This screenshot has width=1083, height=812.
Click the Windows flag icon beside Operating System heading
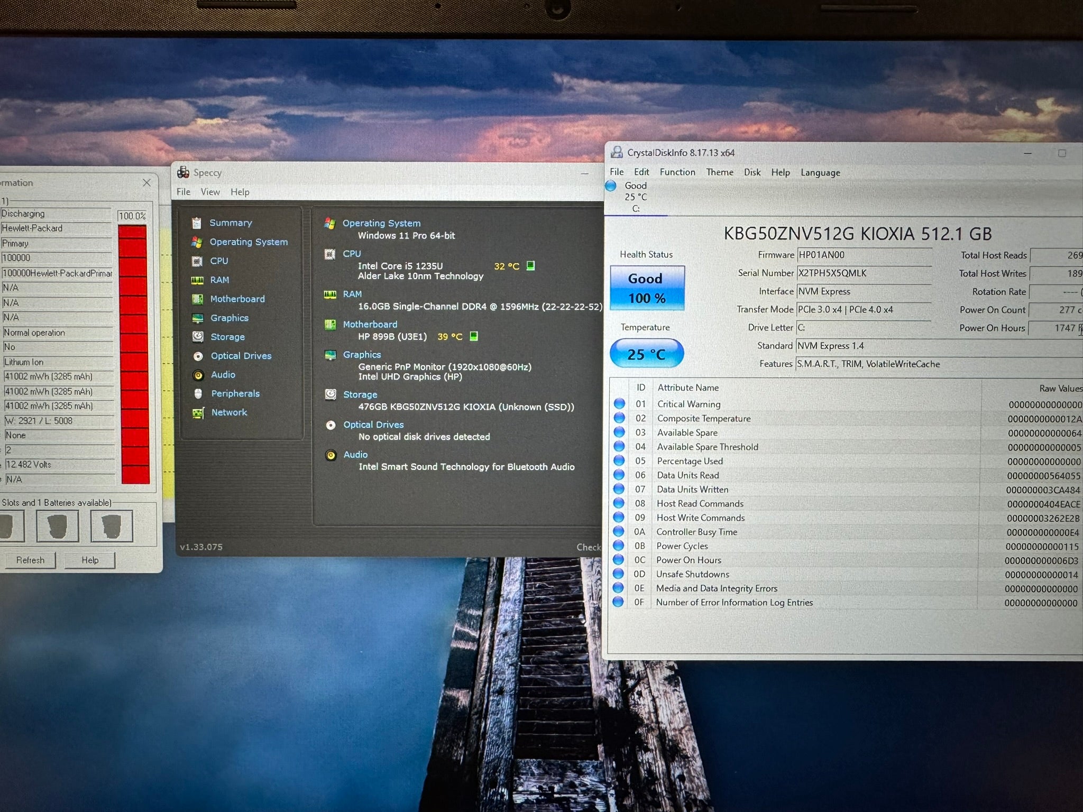[x=330, y=223]
